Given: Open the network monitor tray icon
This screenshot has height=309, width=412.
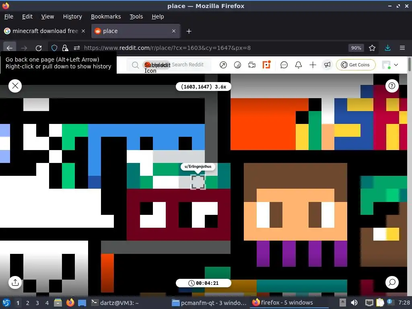Looking at the screenshot, I should click(369, 303).
